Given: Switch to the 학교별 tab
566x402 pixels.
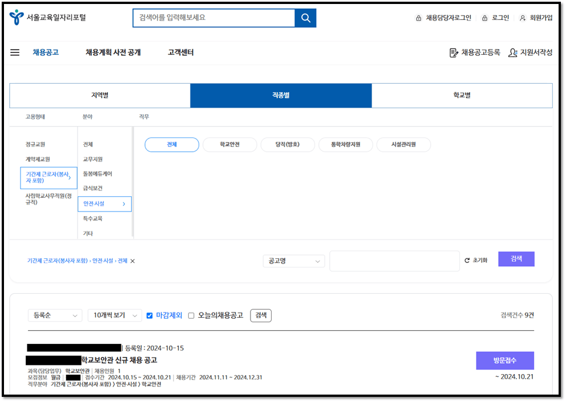Looking at the screenshot, I should [x=462, y=95].
